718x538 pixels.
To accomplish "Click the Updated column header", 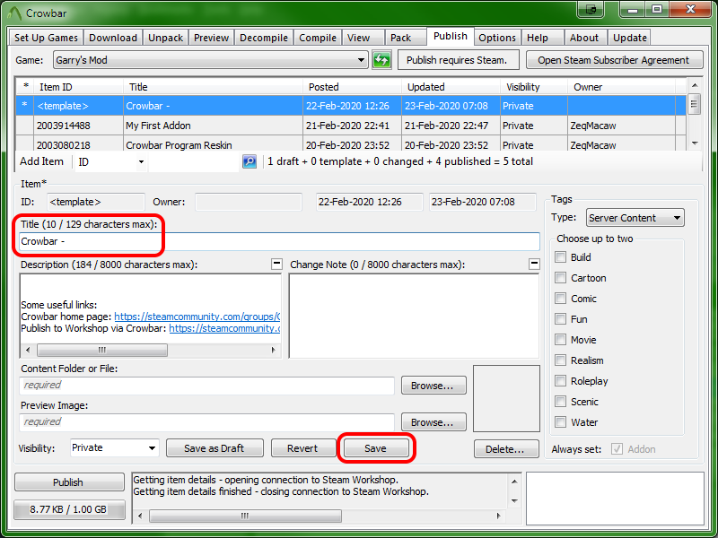I will pyautogui.click(x=451, y=87).
